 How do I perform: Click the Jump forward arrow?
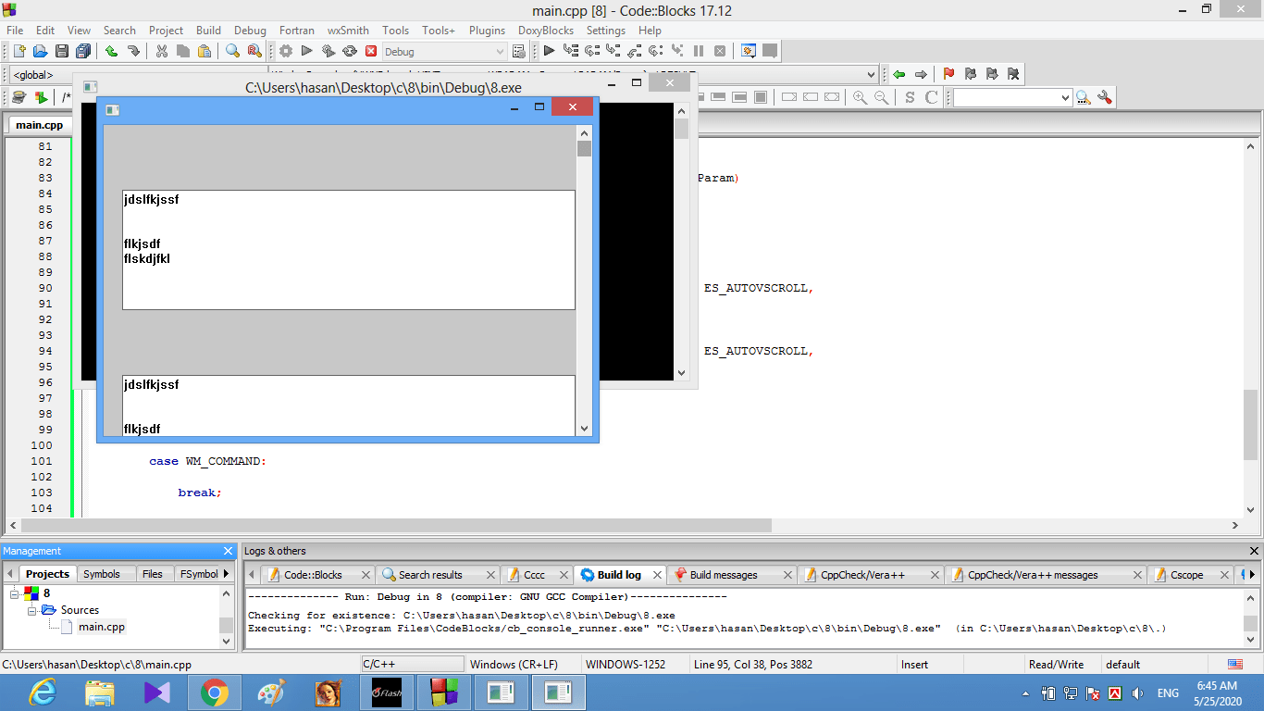pyautogui.click(x=921, y=74)
